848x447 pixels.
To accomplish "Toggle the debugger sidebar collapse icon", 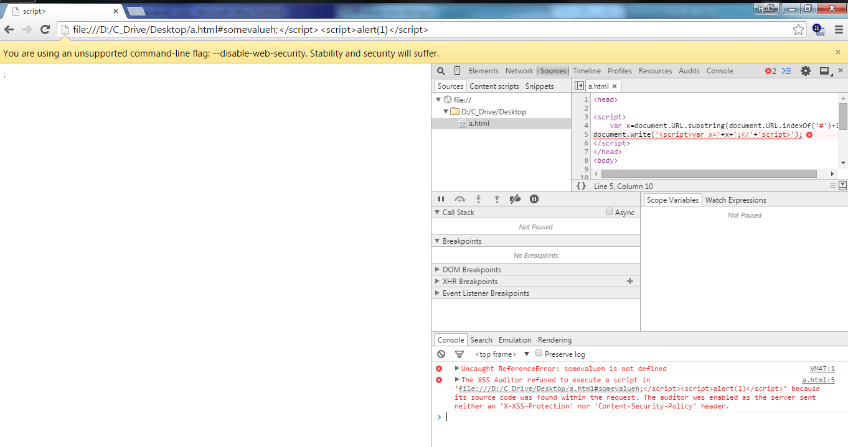I will tap(842, 185).
